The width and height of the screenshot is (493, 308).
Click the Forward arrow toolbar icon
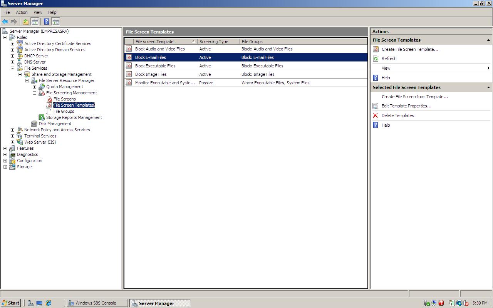coord(14,22)
